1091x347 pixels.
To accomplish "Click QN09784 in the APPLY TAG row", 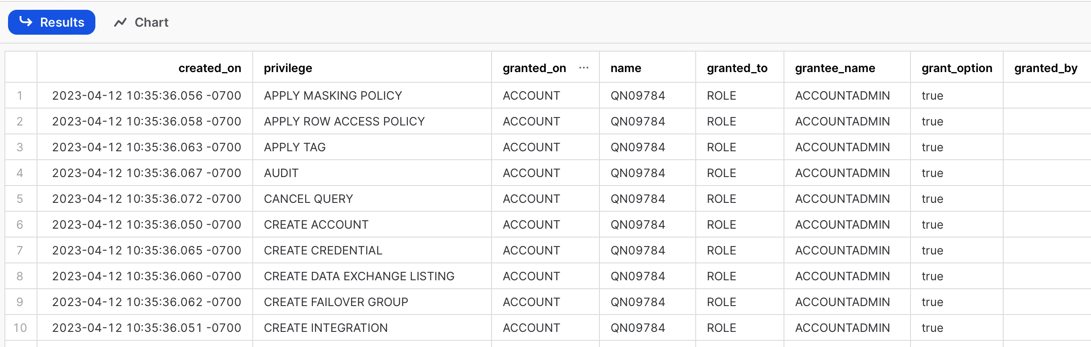I will [x=638, y=147].
